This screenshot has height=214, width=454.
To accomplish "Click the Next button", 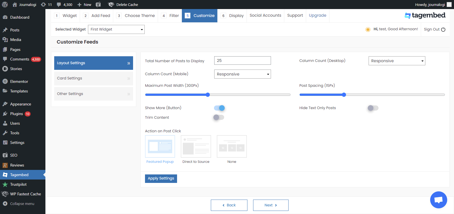I will (271, 205).
